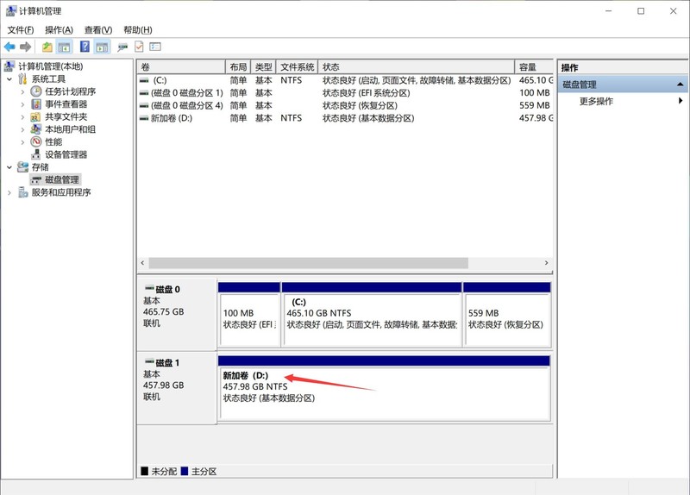Sort by Volume (卷) column header

tap(181, 67)
